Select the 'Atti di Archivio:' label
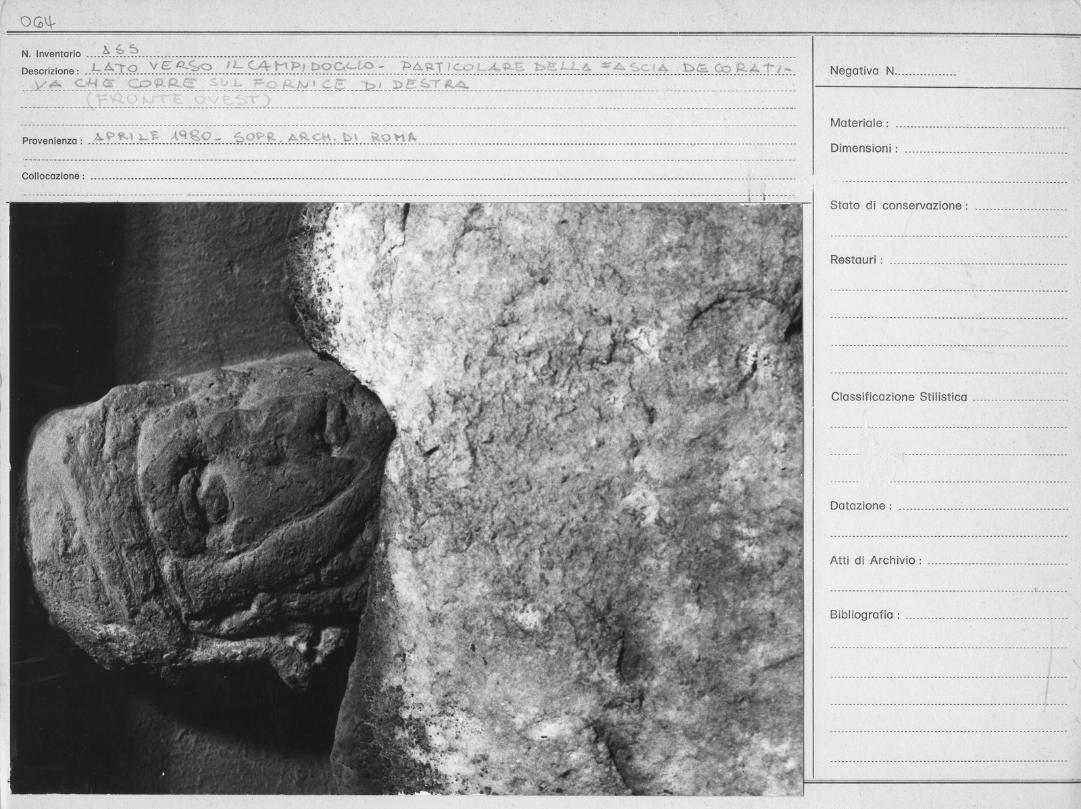The width and height of the screenshot is (1081, 809). point(876,560)
